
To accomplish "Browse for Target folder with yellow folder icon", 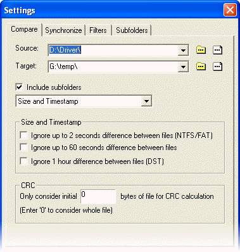I will coord(201,66).
